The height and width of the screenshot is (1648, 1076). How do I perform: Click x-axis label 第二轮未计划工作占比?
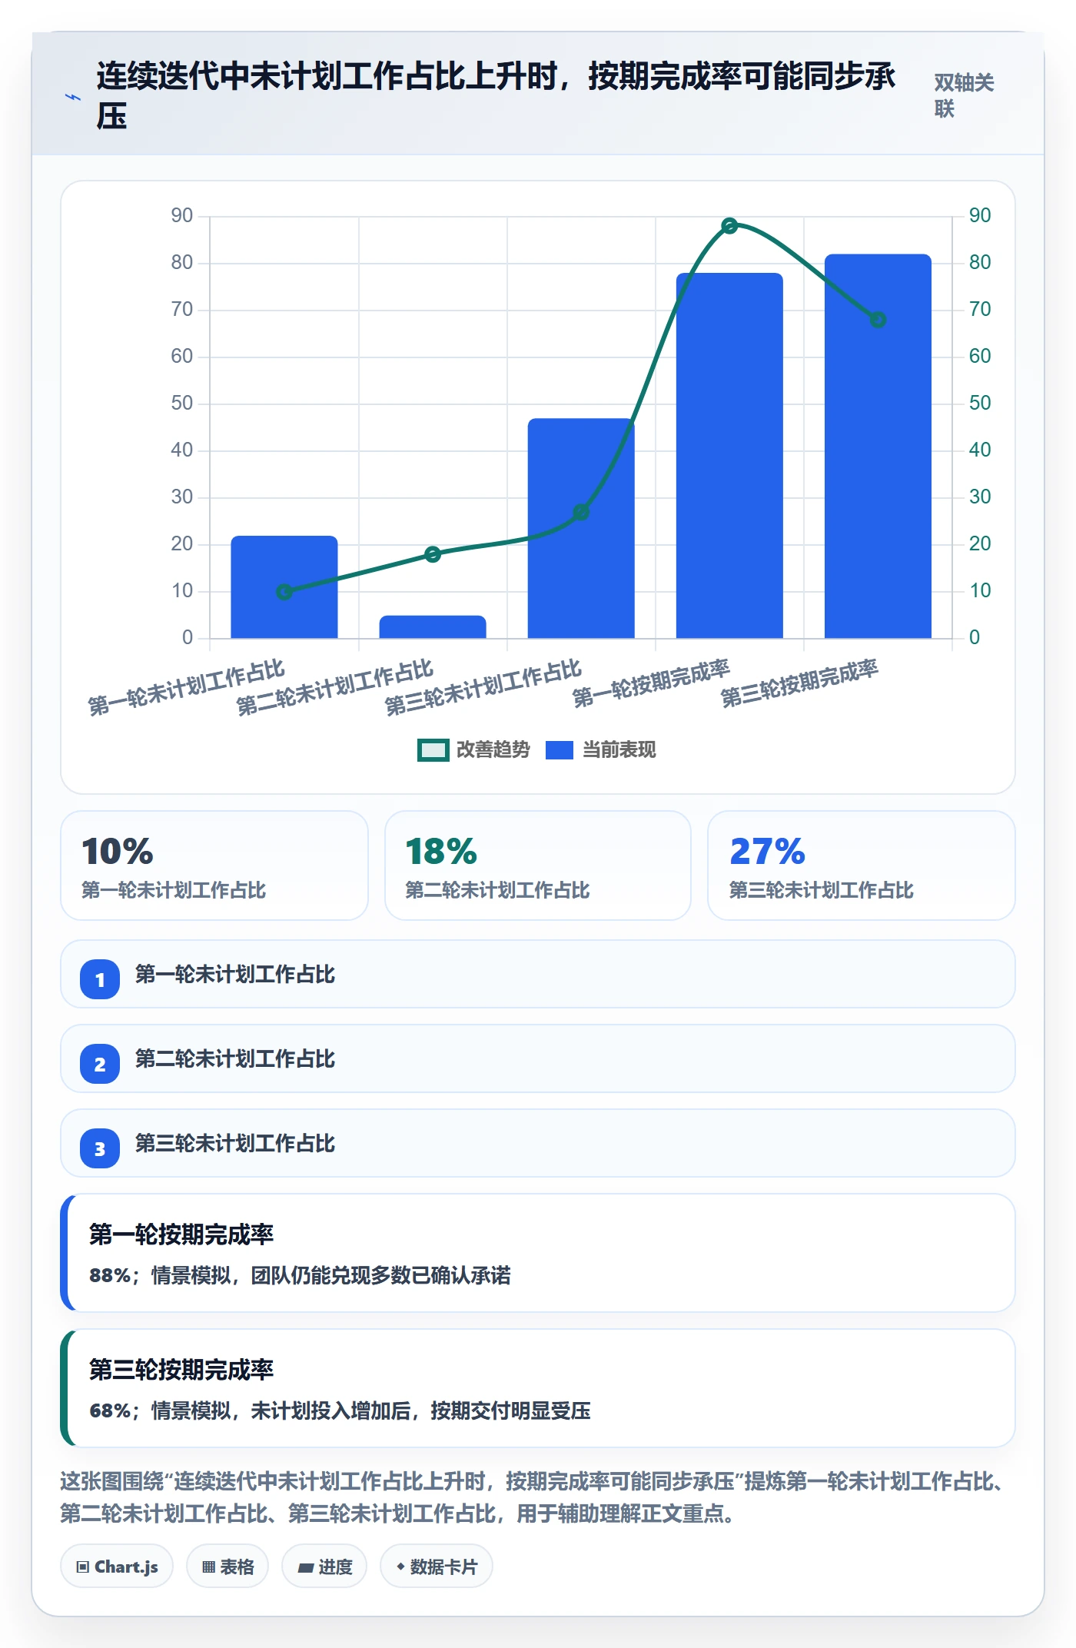(x=335, y=688)
